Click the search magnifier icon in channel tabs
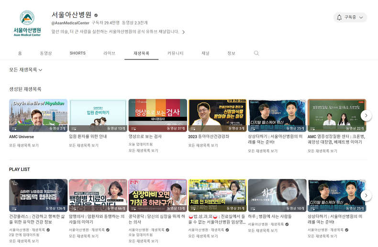Screen dimensions: 378x247 pos(256,53)
